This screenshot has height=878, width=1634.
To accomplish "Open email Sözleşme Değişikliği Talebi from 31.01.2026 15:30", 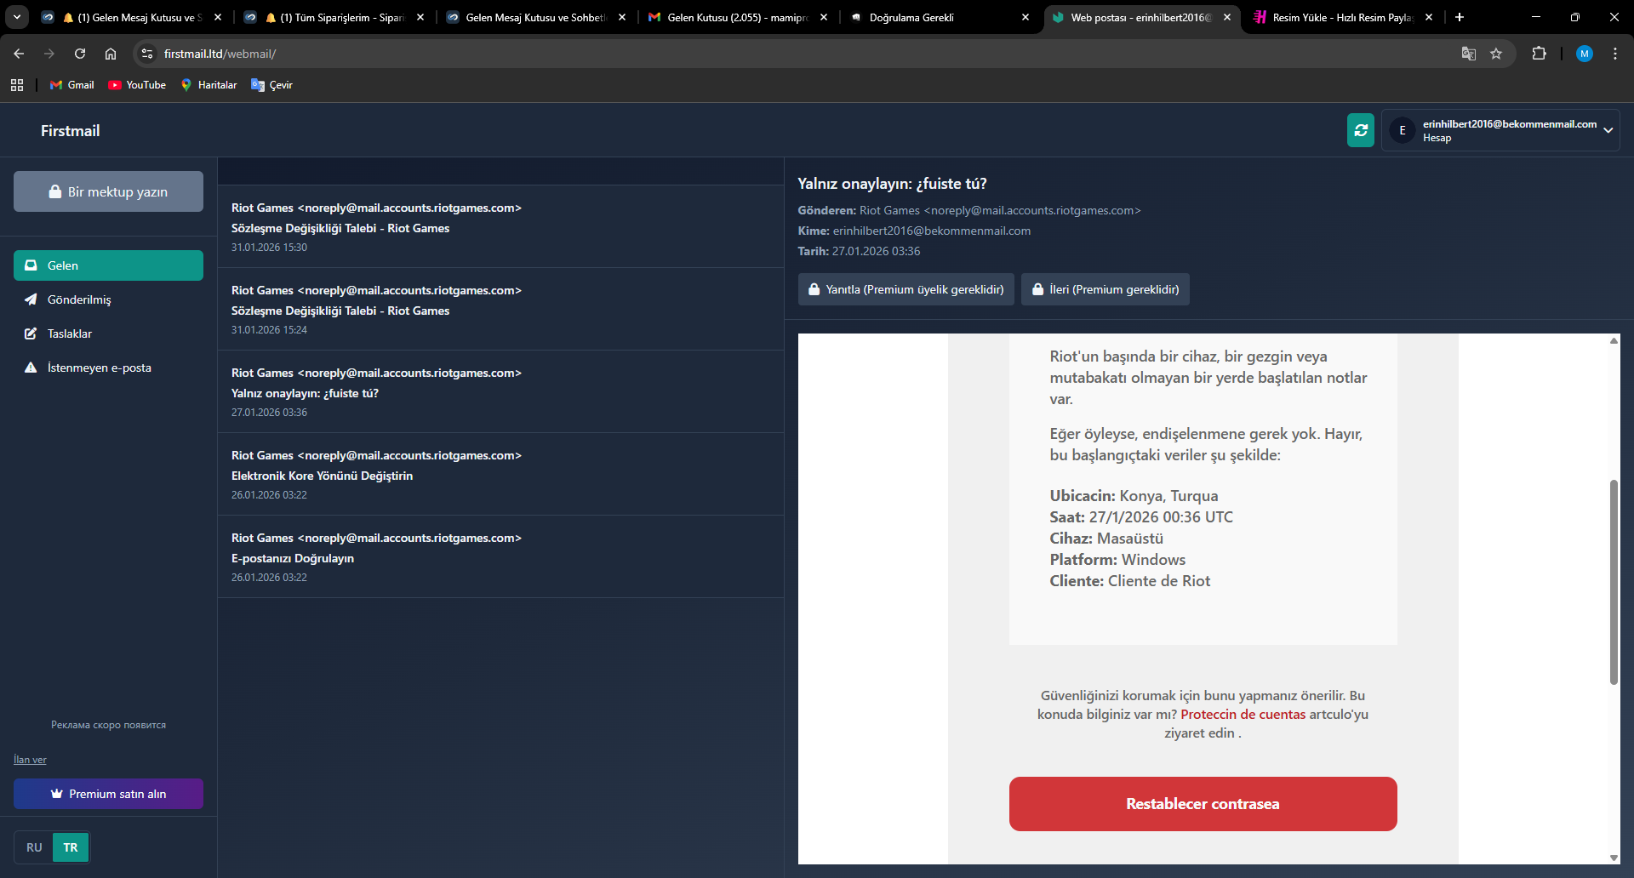I will [500, 226].
